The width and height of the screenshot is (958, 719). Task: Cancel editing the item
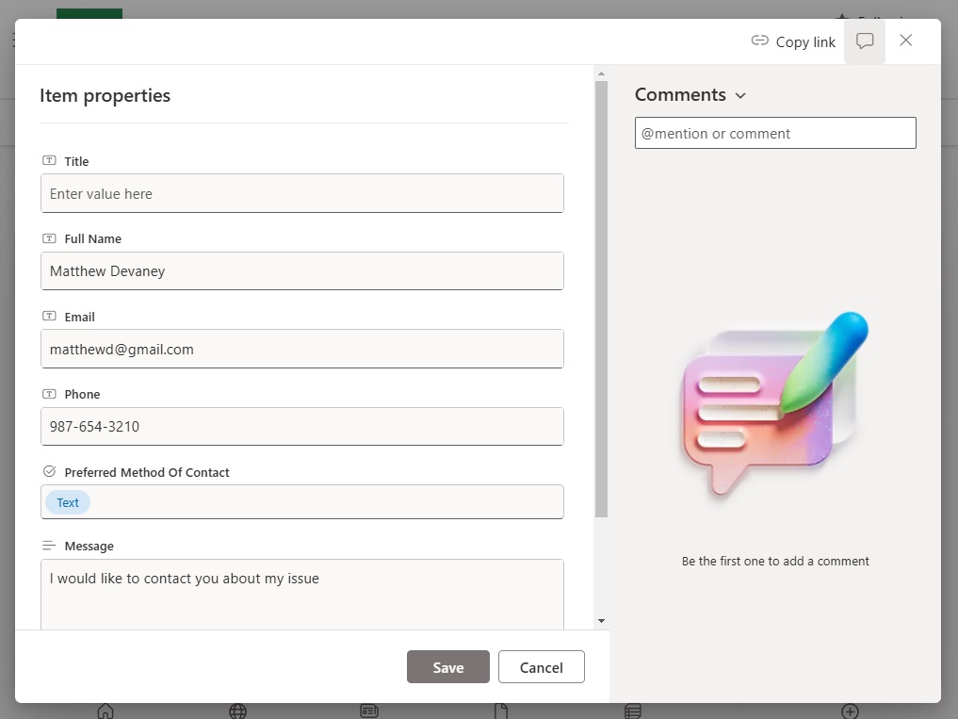click(542, 667)
